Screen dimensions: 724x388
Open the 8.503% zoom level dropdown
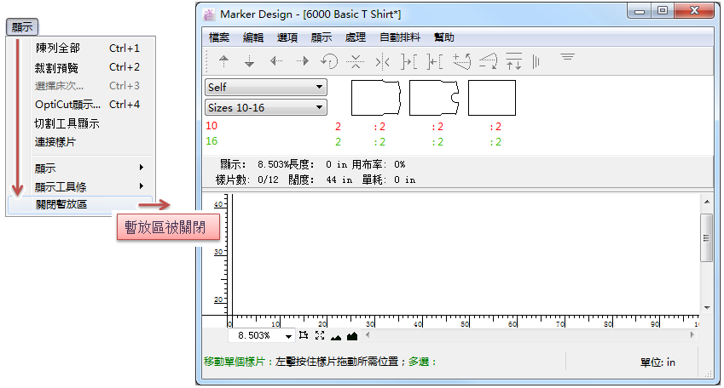coord(288,336)
